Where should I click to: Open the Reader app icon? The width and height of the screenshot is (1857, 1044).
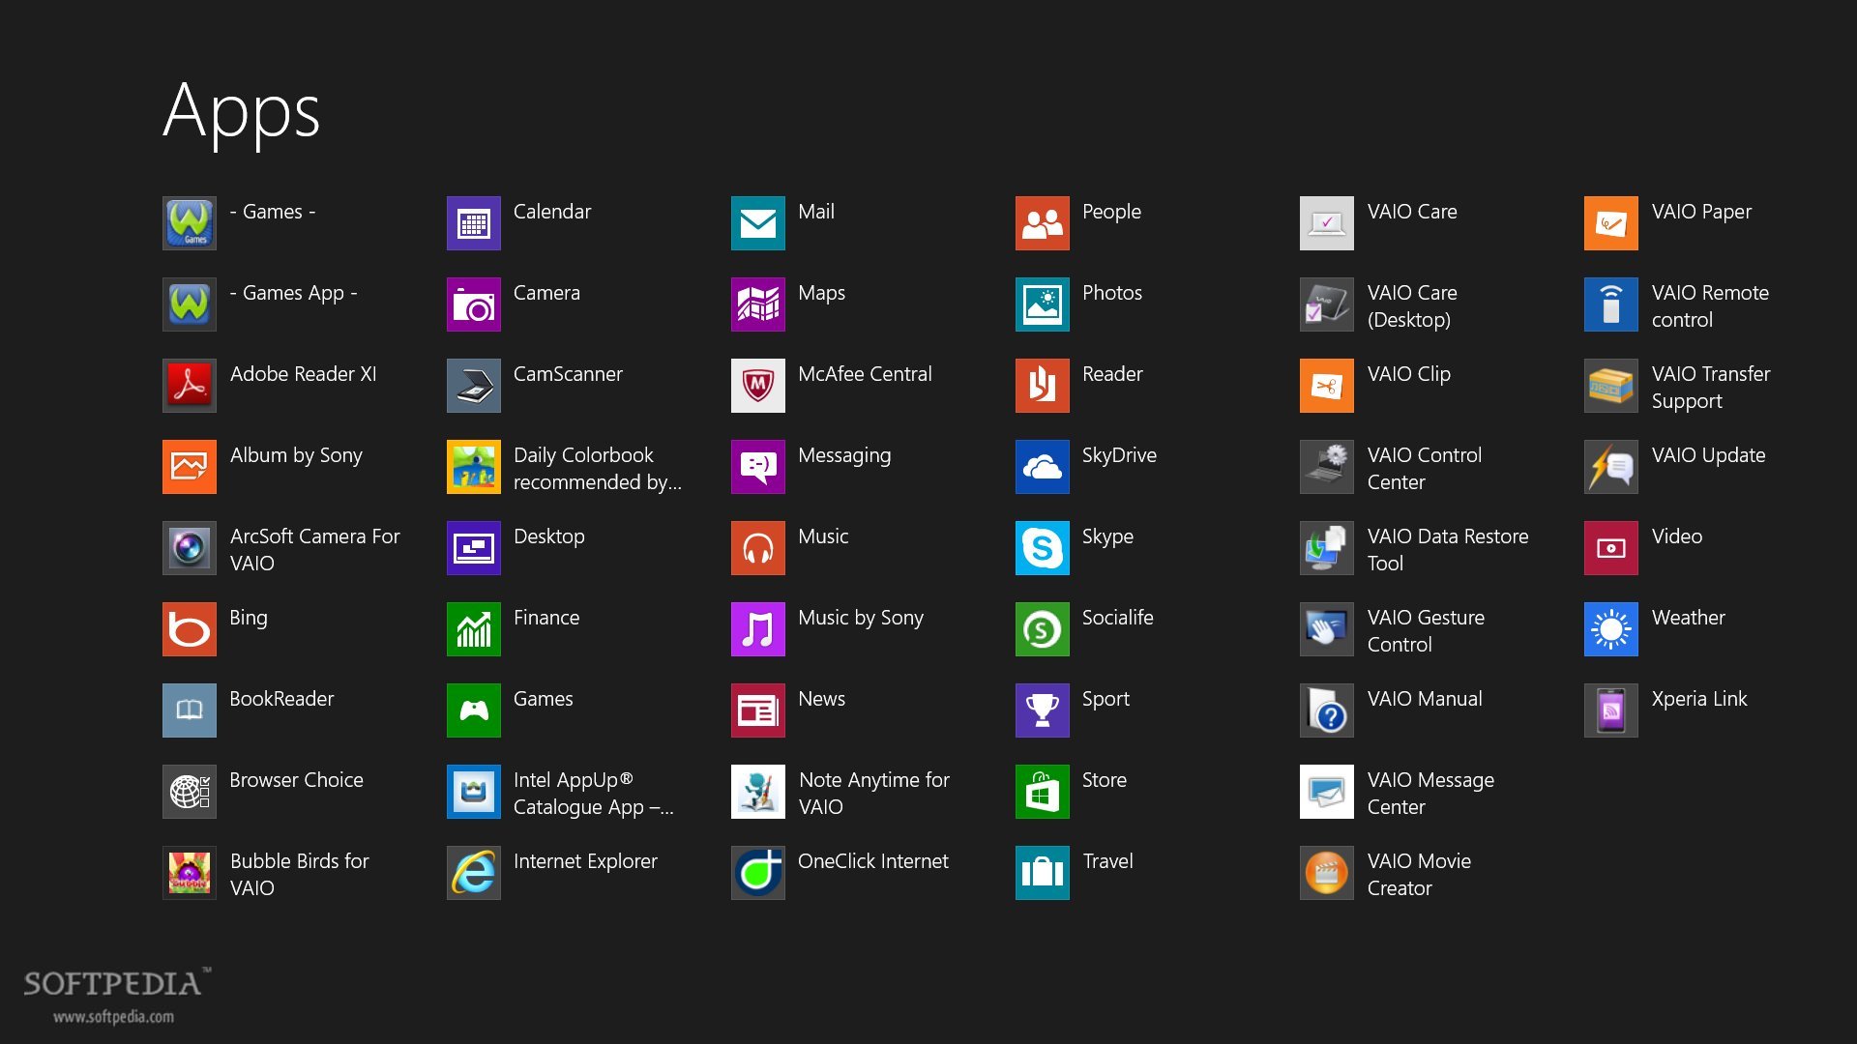(1043, 386)
